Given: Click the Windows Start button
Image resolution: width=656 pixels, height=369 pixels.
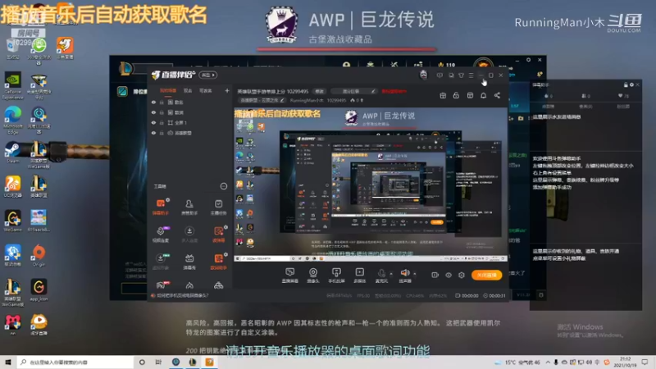Looking at the screenshot, I should 7,362.
